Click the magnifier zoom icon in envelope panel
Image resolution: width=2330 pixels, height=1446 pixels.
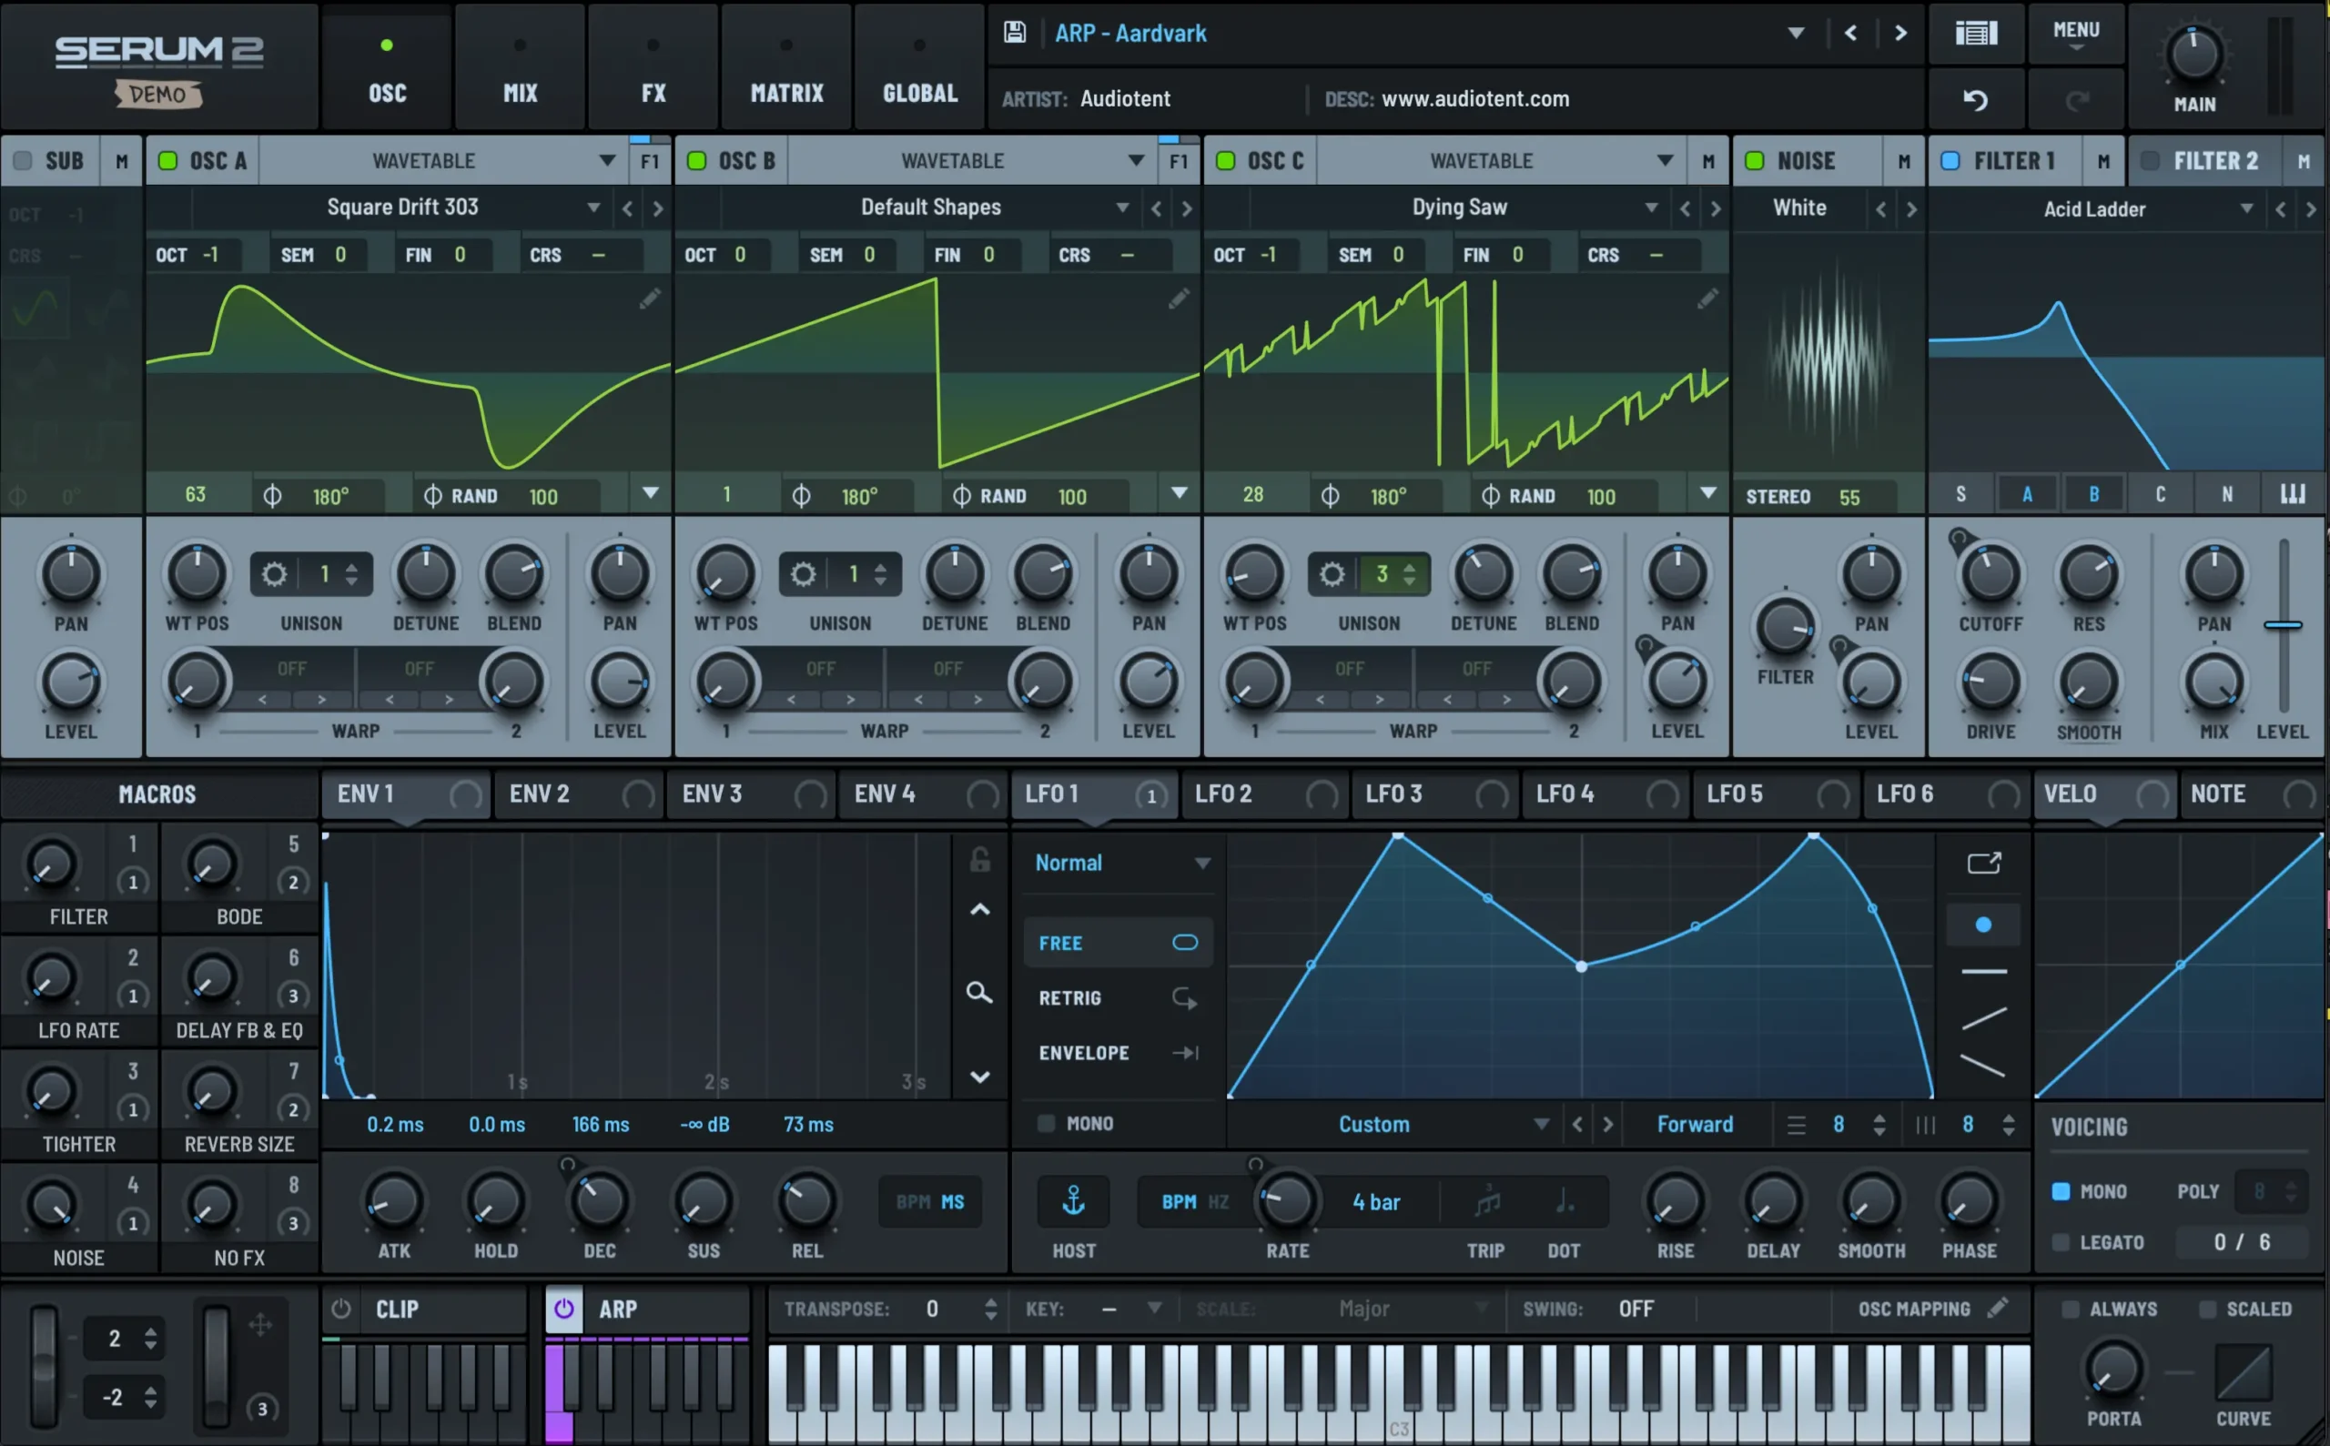point(979,994)
